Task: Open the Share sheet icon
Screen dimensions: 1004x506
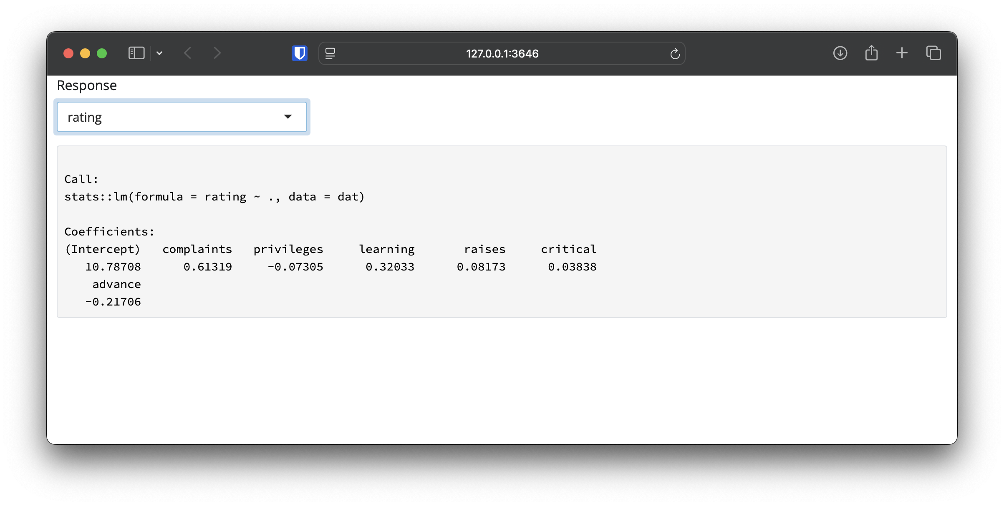Action: coord(871,53)
